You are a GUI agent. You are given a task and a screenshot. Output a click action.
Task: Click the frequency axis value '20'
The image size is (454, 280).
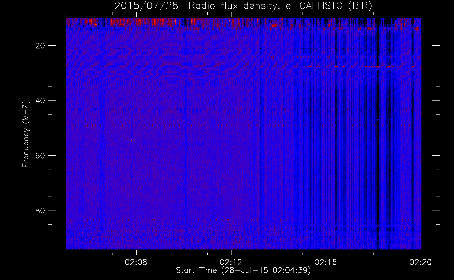[x=40, y=46]
